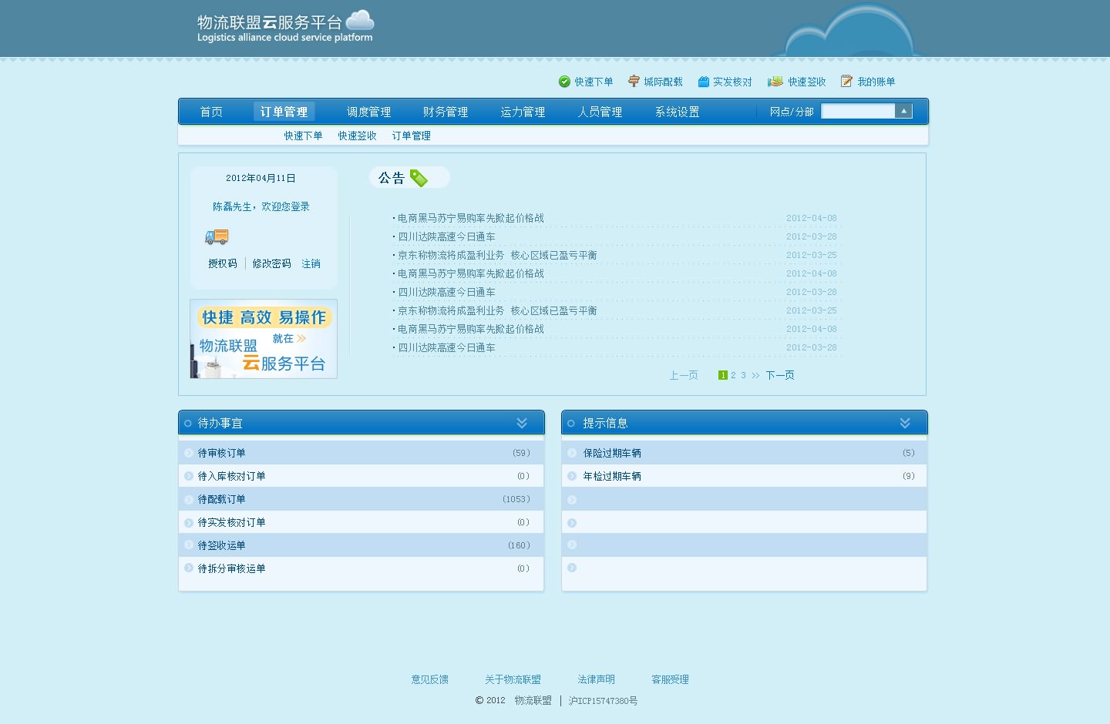Click bullet icon of 年检过期车辆 row

coord(572,476)
